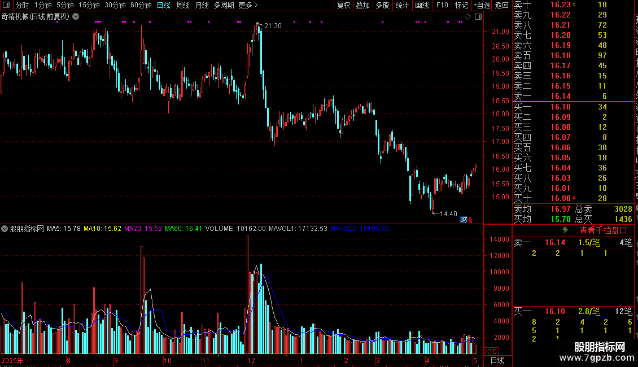The image size is (638, 367).
Task: Click the diamond icon above the chart
Action: coord(468,16)
